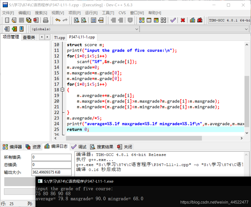Click the 总错误 value field
The width and height of the screenshot is (251, 207).
[x=52, y=165]
